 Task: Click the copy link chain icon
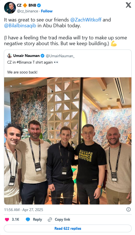pos(50,220)
